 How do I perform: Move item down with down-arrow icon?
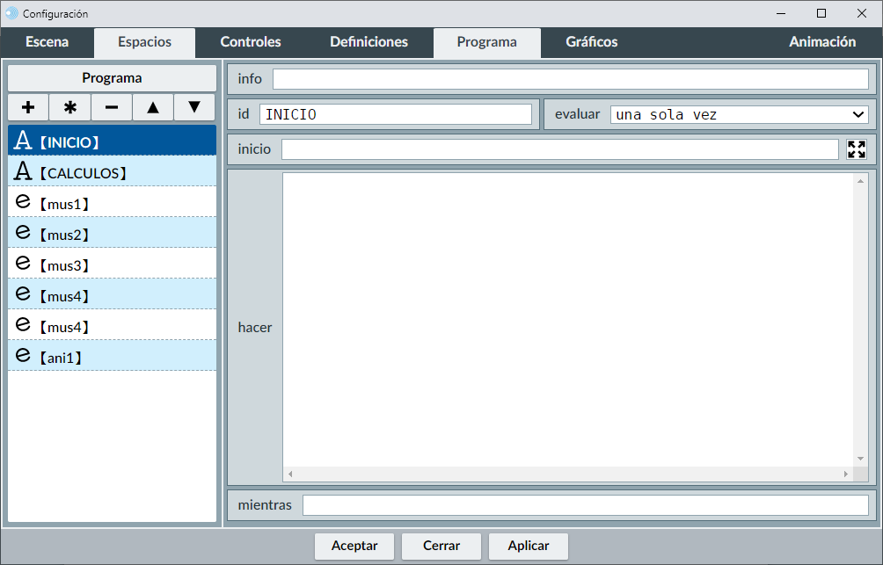click(194, 107)
